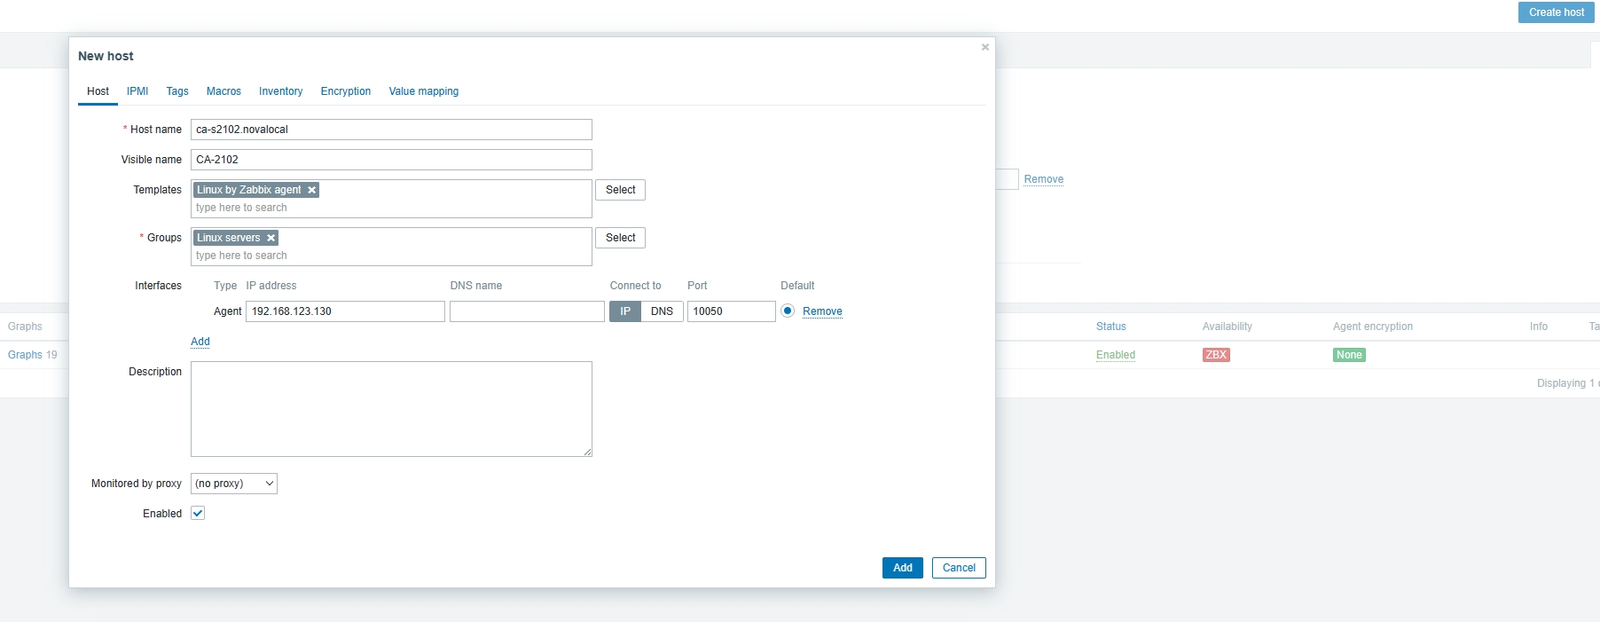The height and width of the screenshot is (622, 1600).
Task: Uncheck the Enabled checkbox
Action: [x=198, y=514]
